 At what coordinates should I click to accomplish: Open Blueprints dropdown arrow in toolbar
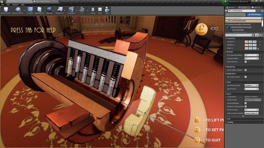pyautogui.click(x=65, y=10)
